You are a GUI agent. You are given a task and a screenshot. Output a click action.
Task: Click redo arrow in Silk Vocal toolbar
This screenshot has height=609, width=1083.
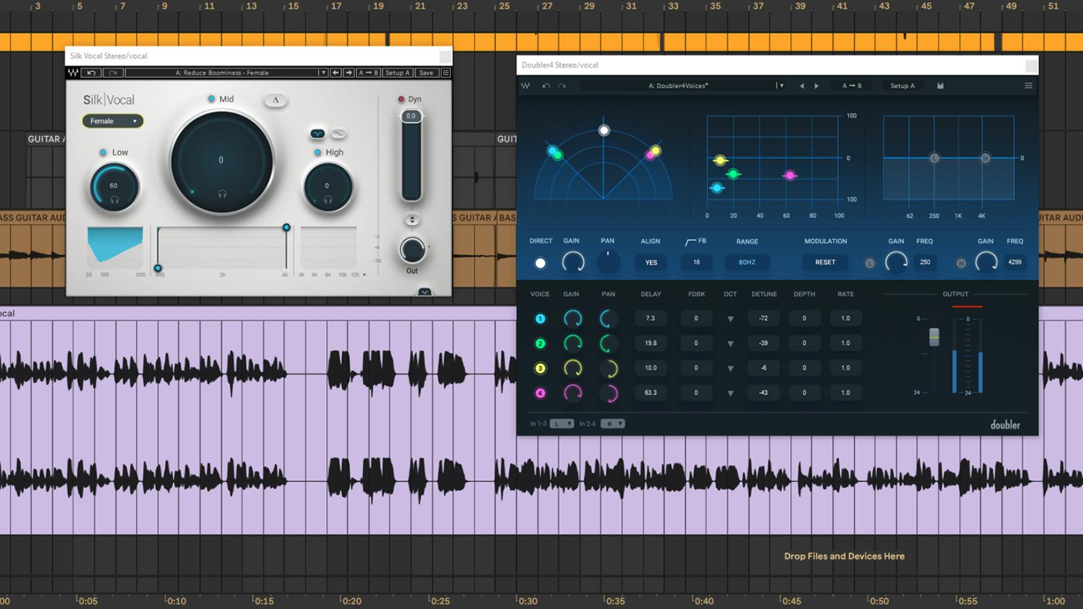[x=113, y=73]
